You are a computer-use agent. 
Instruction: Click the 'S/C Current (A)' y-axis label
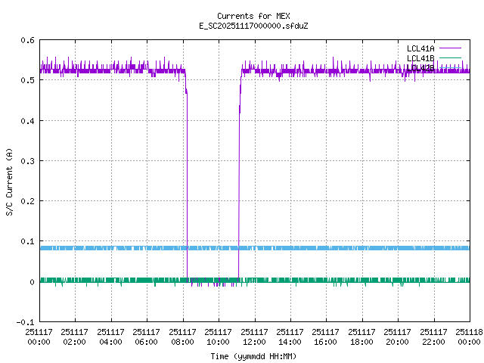tap(9, 181)
